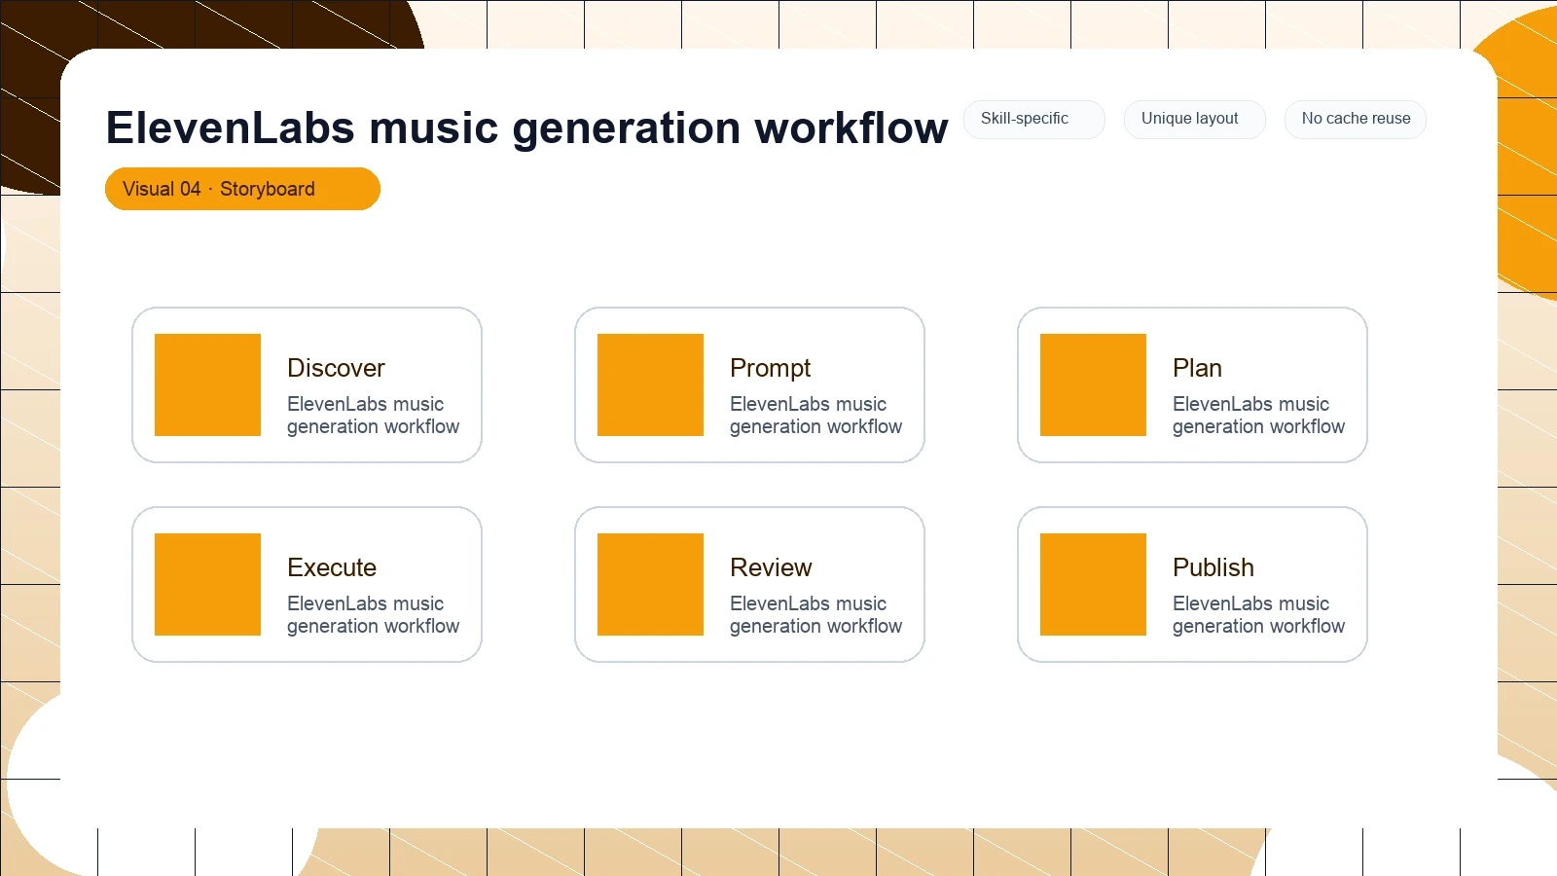The width and height of the screenshot is (1557, 876).
Task: Click the description text under Discover
Action: click(x=373, y=416)
